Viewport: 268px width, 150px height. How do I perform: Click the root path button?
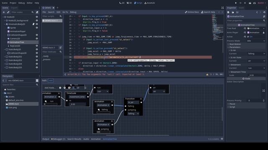51,80
